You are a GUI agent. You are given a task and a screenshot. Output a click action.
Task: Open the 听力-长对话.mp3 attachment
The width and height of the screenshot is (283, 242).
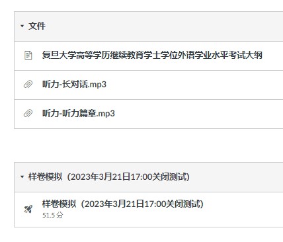[74, 84]
